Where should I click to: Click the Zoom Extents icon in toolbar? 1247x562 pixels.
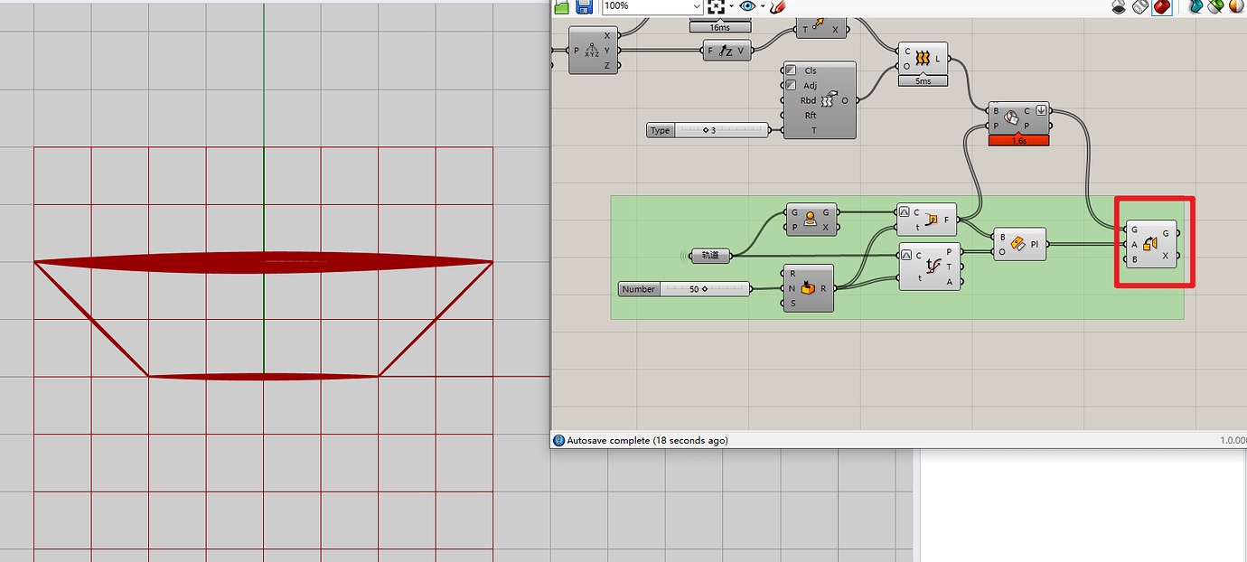pos(716,6)
